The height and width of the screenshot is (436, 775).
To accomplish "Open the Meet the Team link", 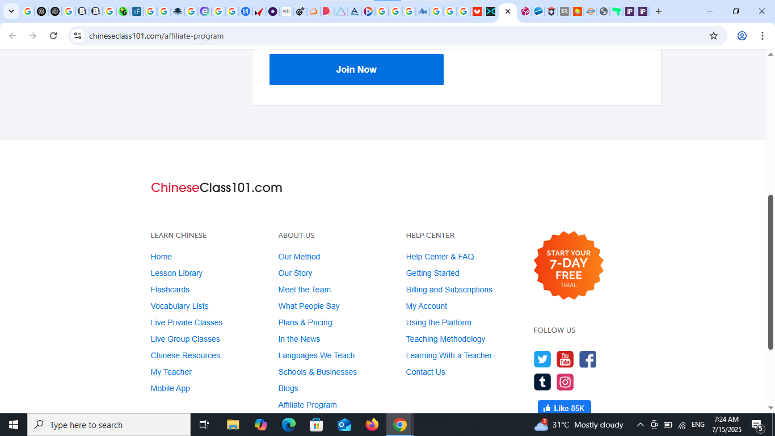I will [x=304, y=290].
